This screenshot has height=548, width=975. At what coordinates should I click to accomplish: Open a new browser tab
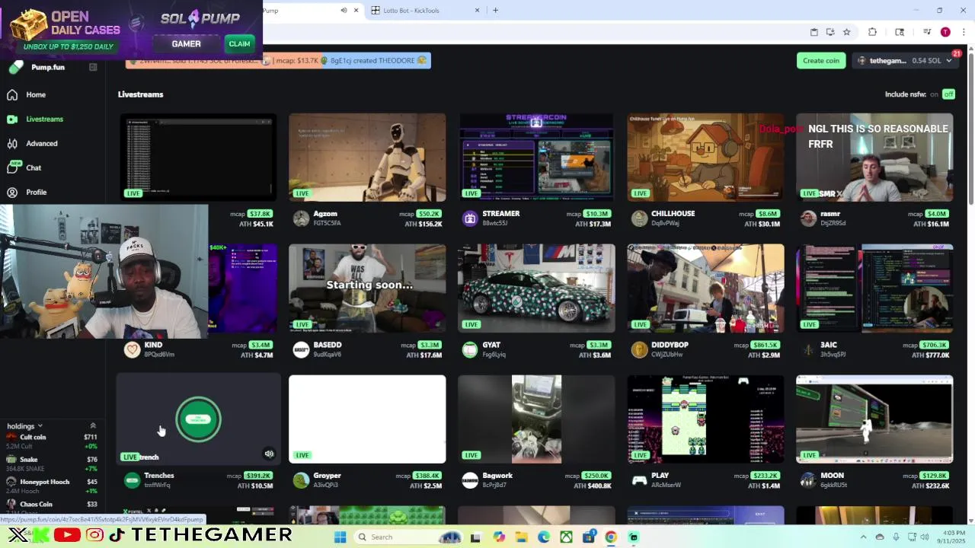coord(495,11)
